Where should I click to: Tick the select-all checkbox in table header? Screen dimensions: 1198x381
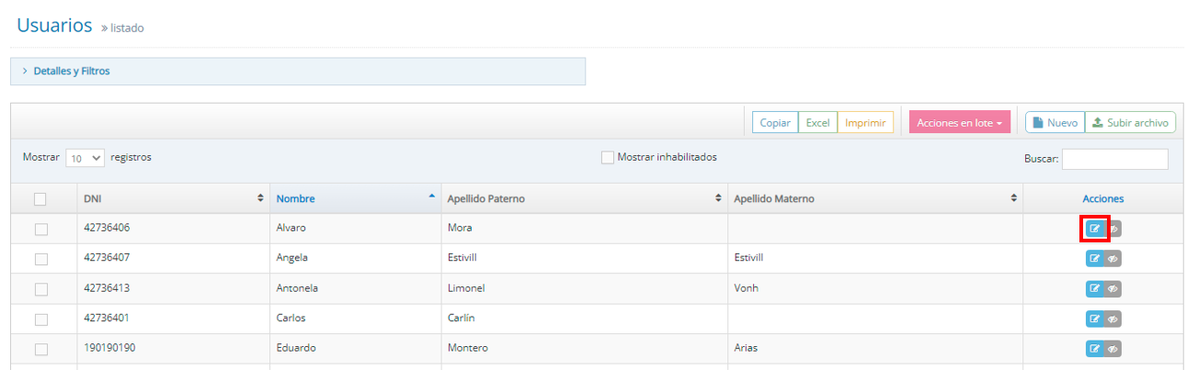(x=40, y=199)
